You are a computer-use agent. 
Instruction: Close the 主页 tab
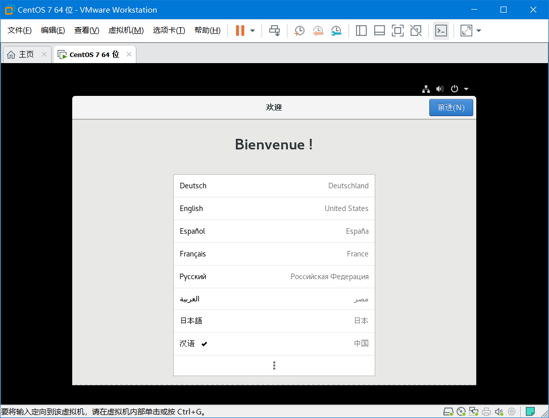pyautogui.click(x=44, y=54)
